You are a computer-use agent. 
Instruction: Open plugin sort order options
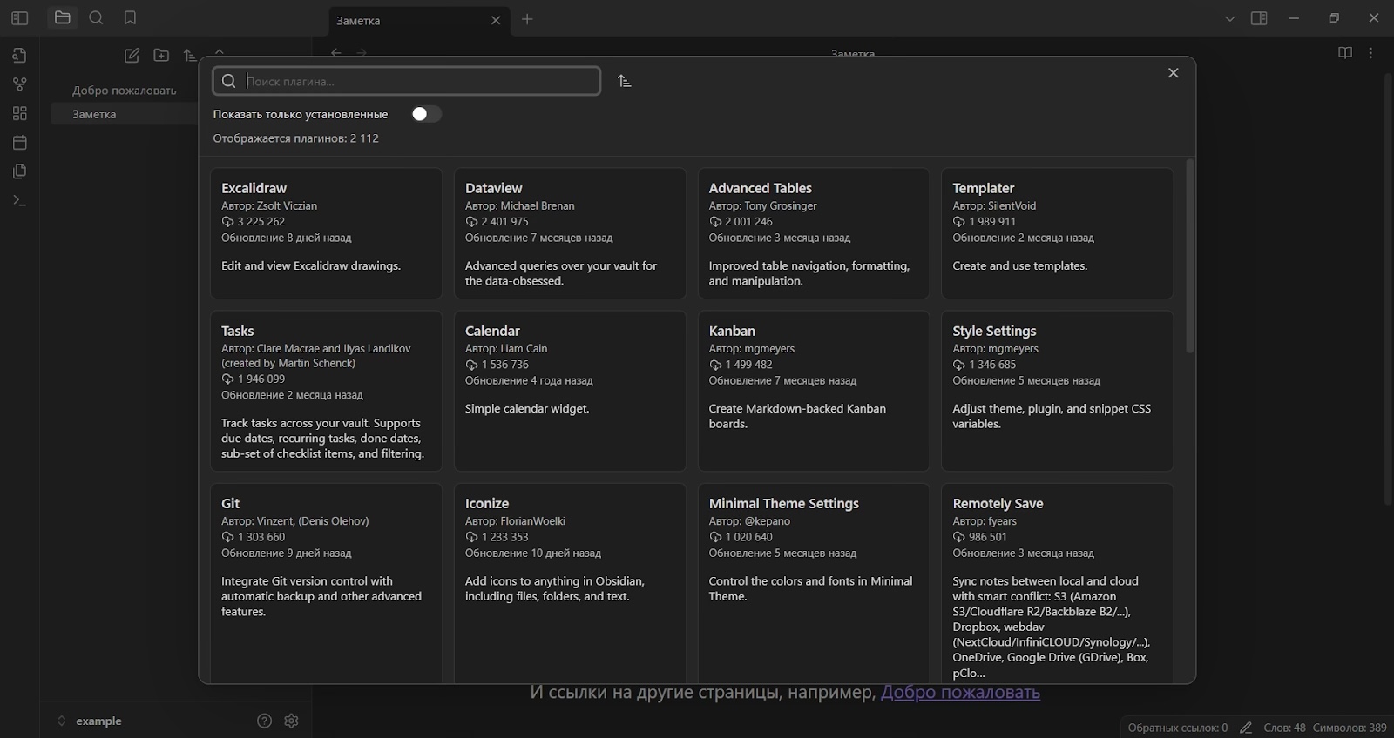[624, 81]
